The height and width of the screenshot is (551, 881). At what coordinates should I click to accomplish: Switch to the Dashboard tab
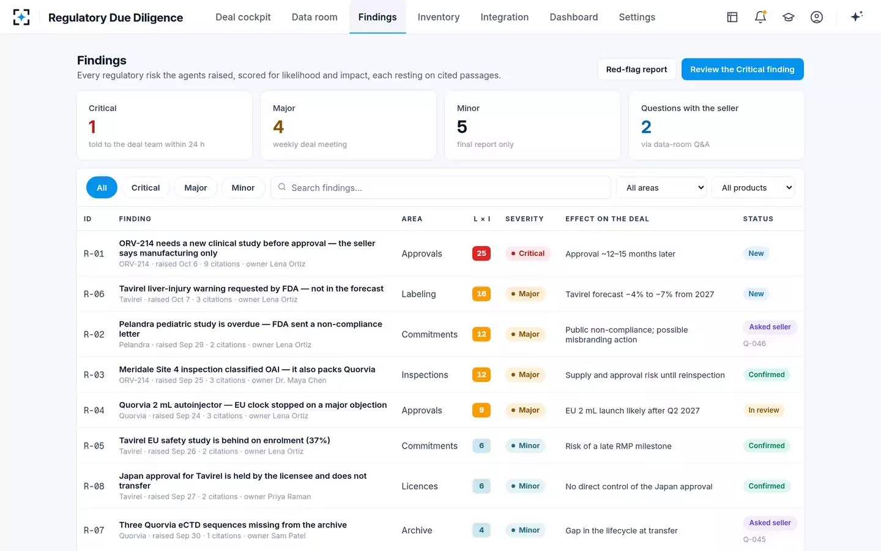click(574, 17)
